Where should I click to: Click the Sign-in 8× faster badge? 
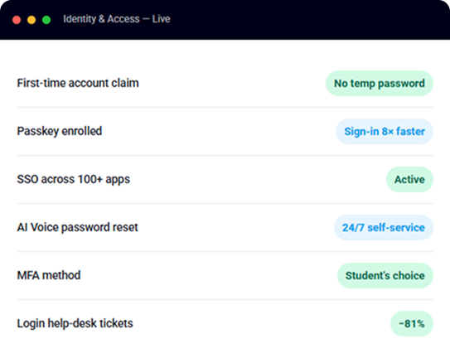point(385,131)
